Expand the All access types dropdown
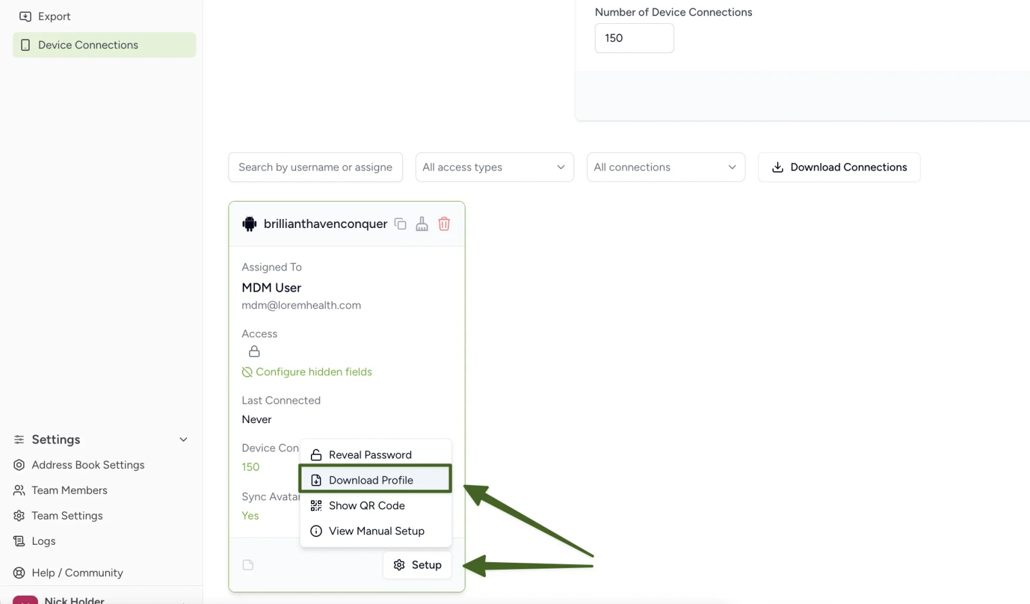This screenshot has height=604, width=1030. tap(494, 167)
